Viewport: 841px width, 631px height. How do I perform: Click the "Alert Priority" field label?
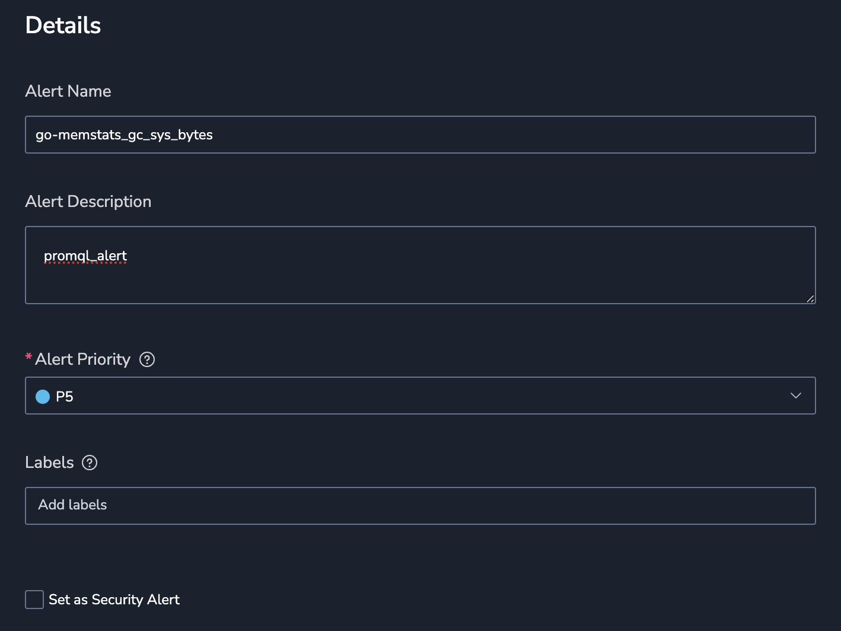(x=82, y=359)
